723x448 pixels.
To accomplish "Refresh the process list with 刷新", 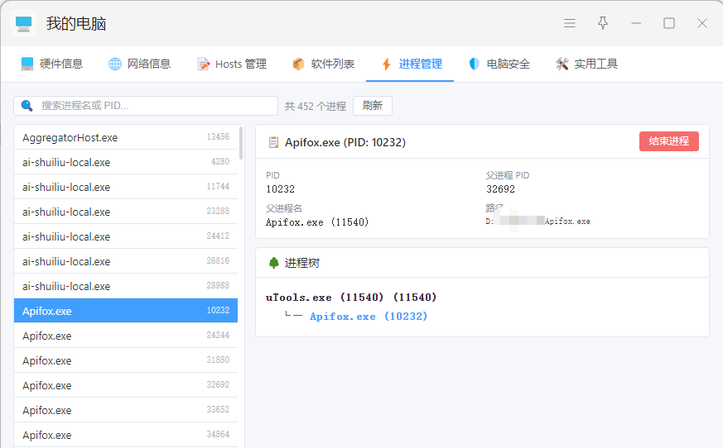I will 373,106.
